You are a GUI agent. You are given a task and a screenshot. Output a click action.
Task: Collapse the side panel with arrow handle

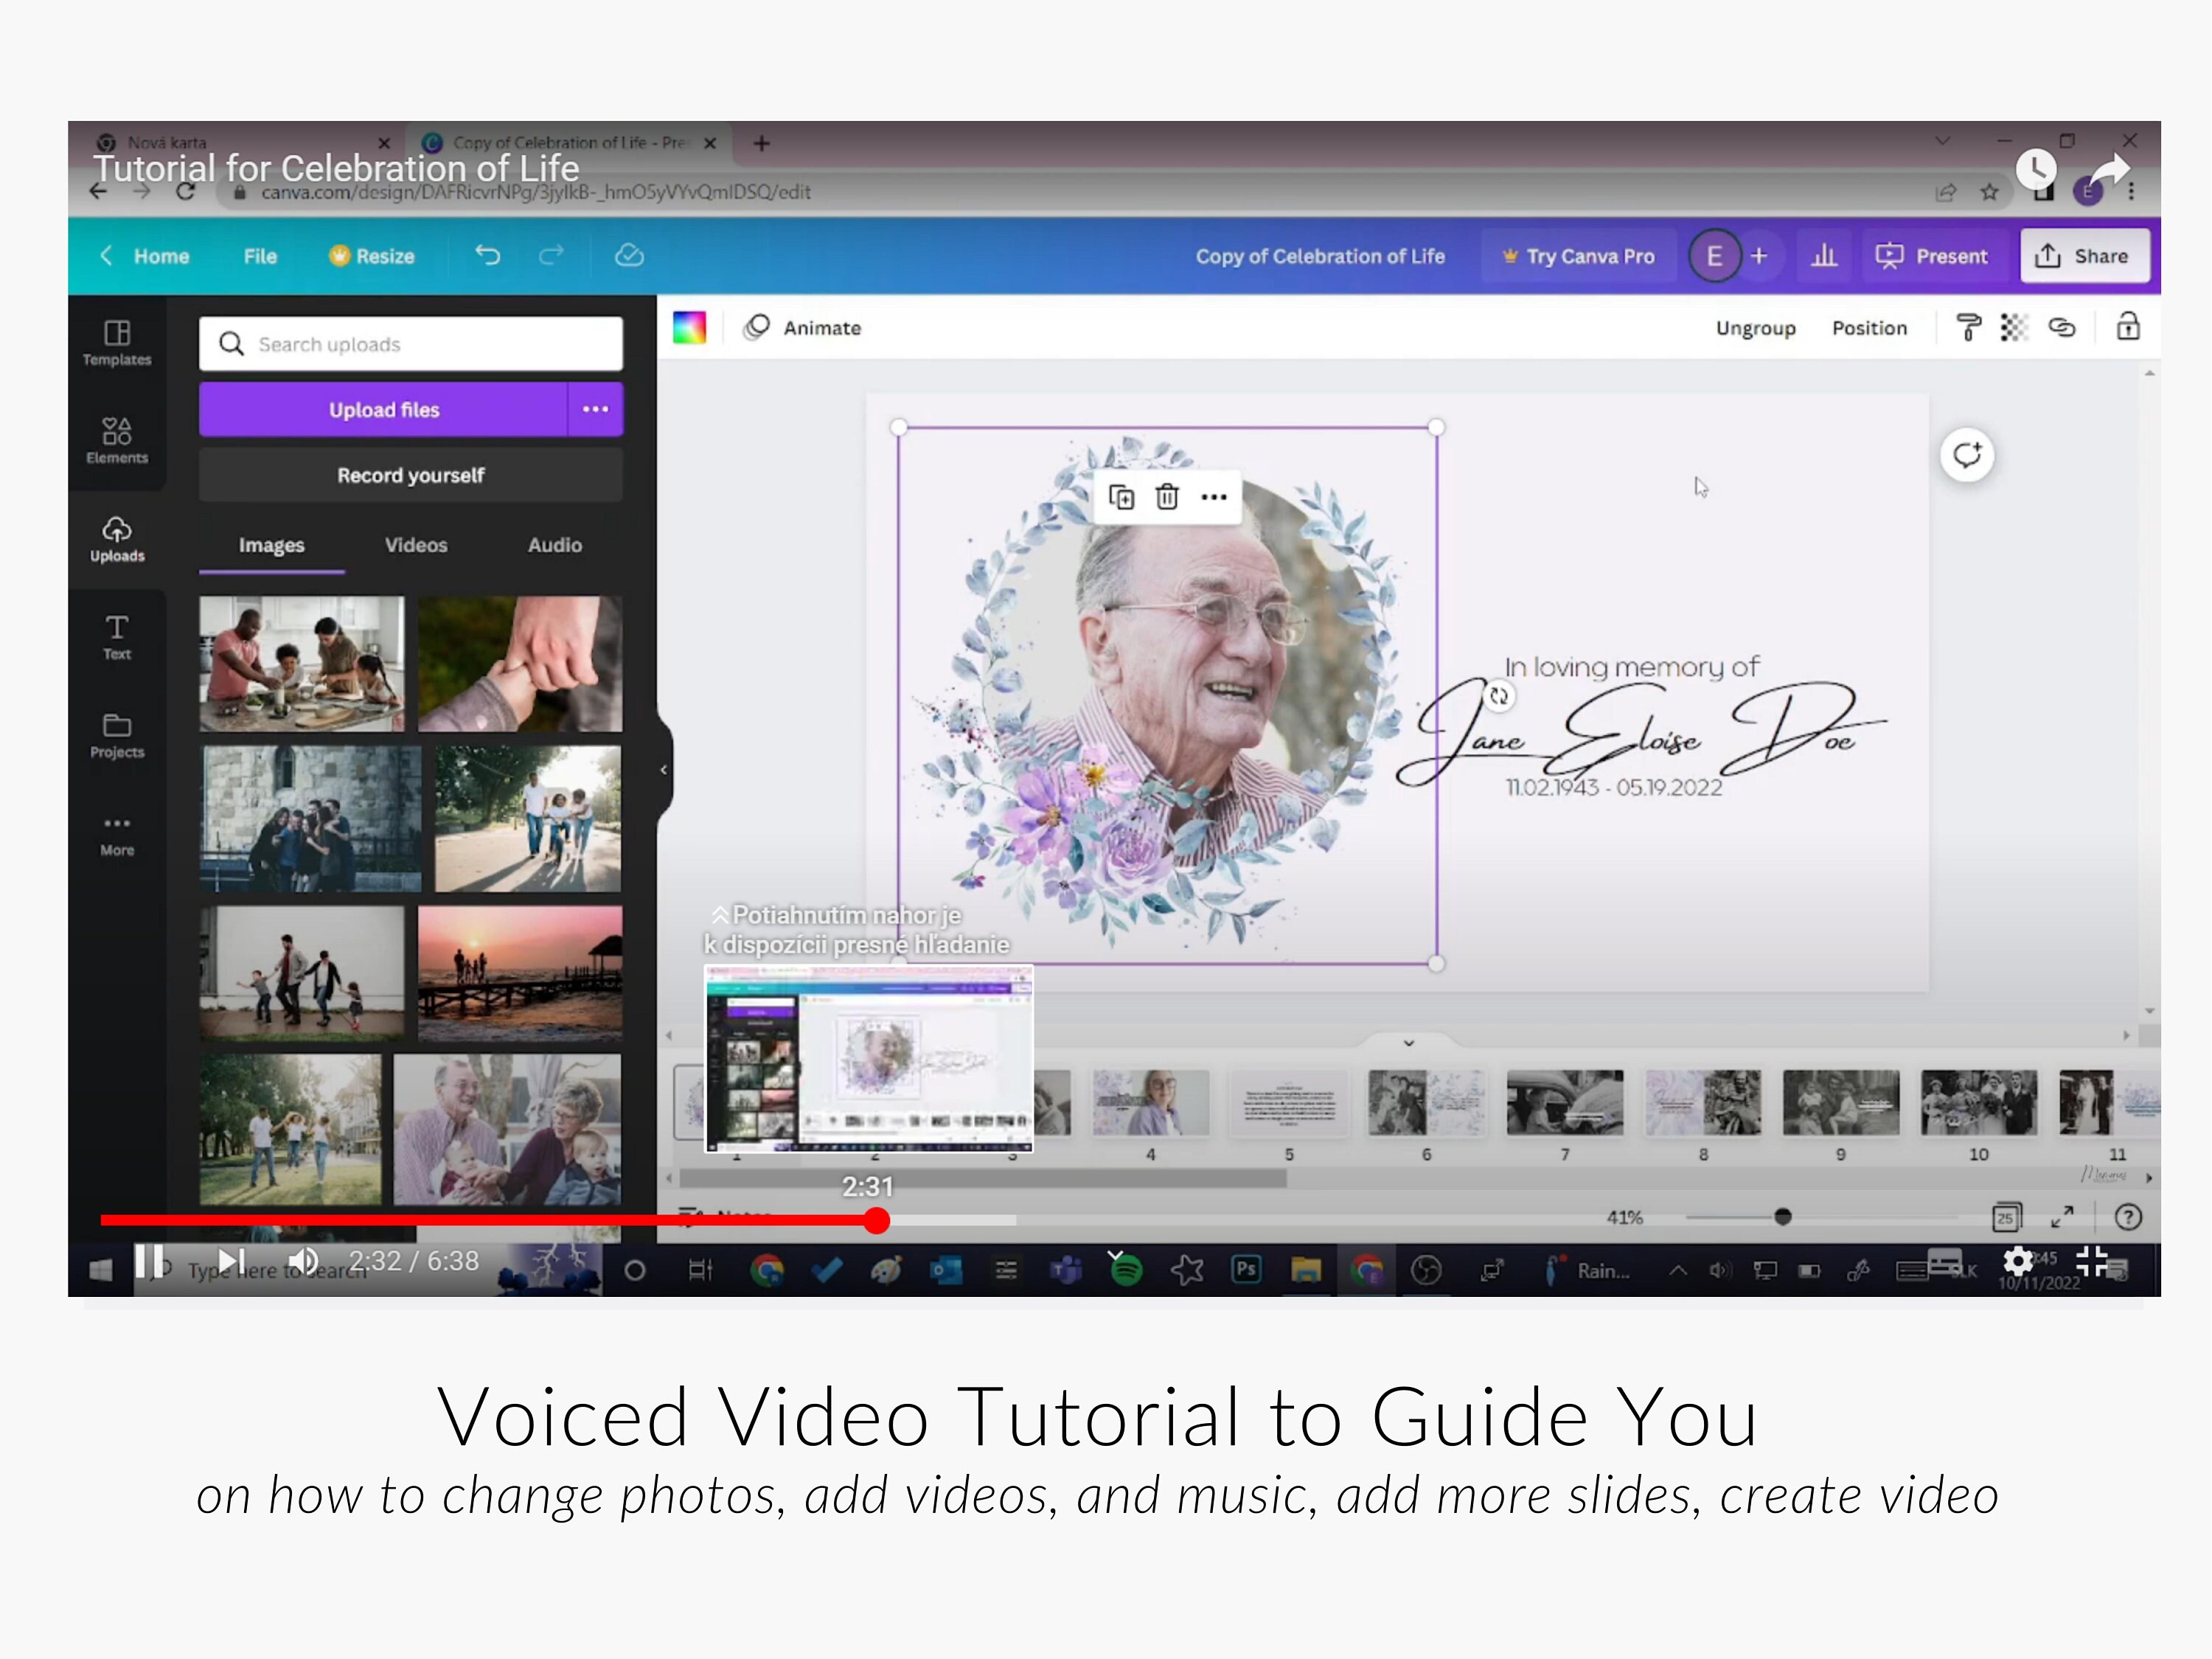pos(664,770)
